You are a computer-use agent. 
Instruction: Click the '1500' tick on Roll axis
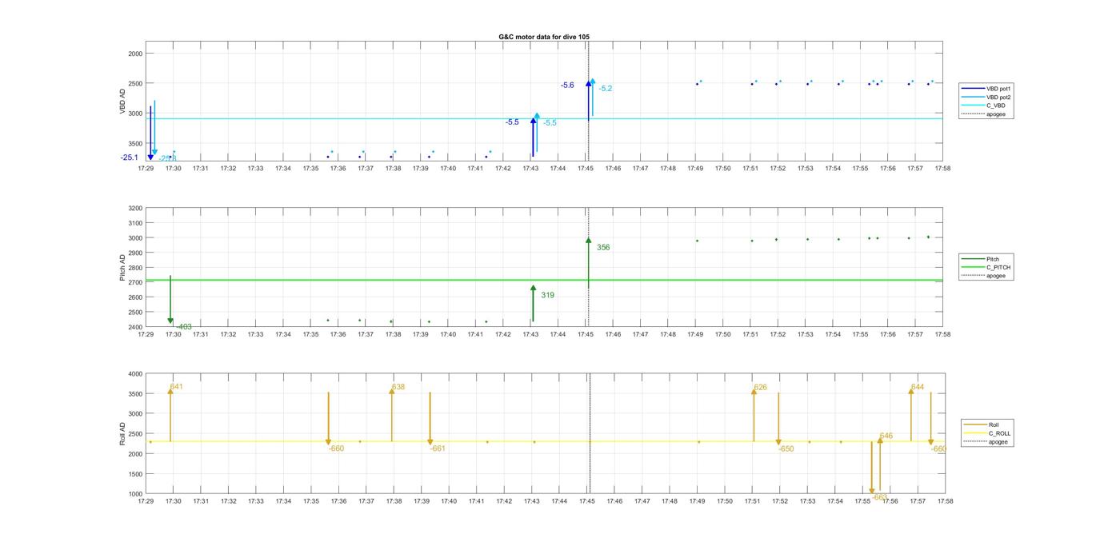(134, 474)
